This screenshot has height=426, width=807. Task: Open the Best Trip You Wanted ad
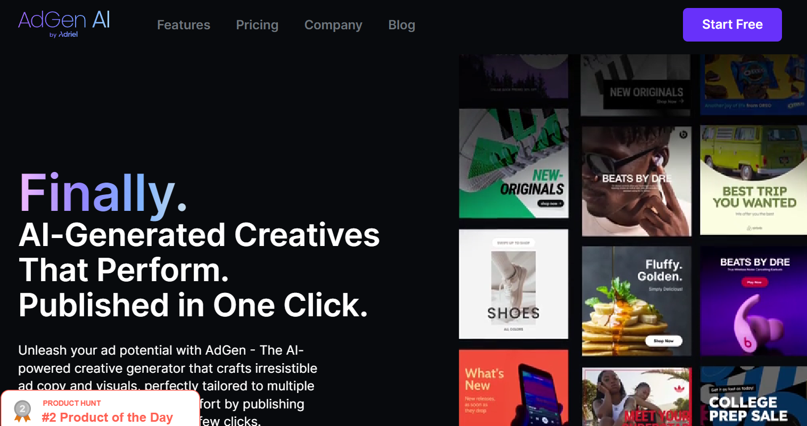pyautogui.click(x=753, y=180)
